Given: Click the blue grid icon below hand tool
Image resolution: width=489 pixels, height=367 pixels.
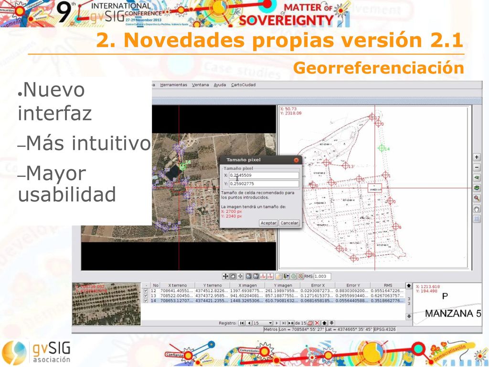Looking at the screenshot, I should tap(477, 219).
